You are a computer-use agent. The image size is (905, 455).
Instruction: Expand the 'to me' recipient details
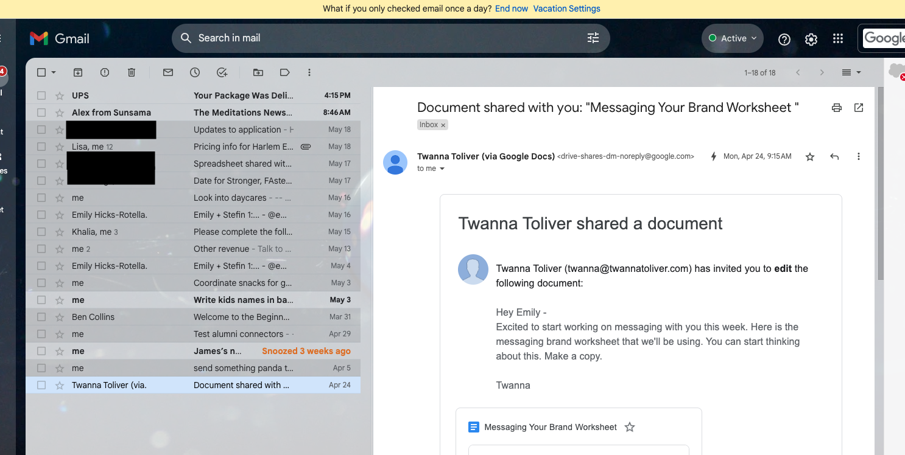442,169
